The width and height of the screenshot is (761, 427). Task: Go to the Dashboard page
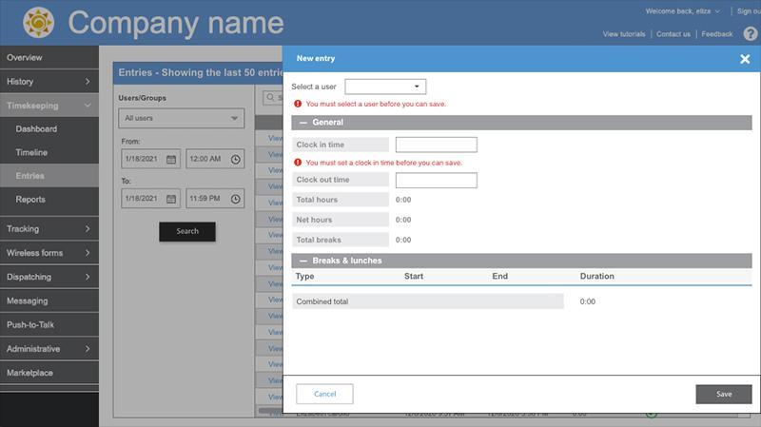tap(36, 129)
